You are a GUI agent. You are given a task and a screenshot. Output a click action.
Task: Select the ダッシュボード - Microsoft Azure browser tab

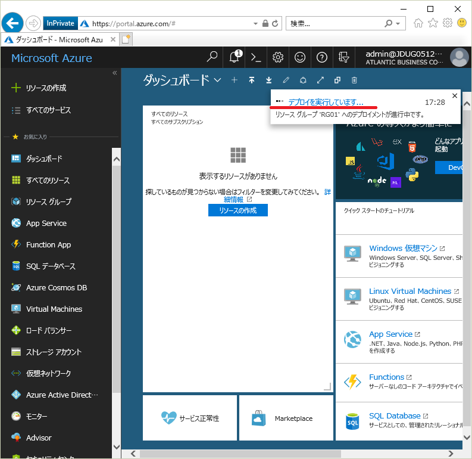(x=60, y=39)
